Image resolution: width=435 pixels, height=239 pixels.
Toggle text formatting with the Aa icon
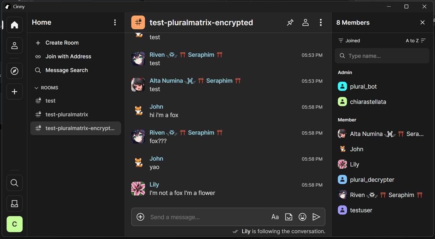click(x=275, y=217)
